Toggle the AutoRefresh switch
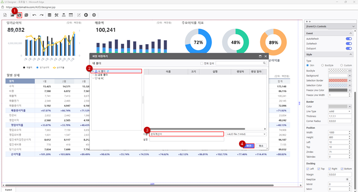358x192 pixels. (349, 39)
